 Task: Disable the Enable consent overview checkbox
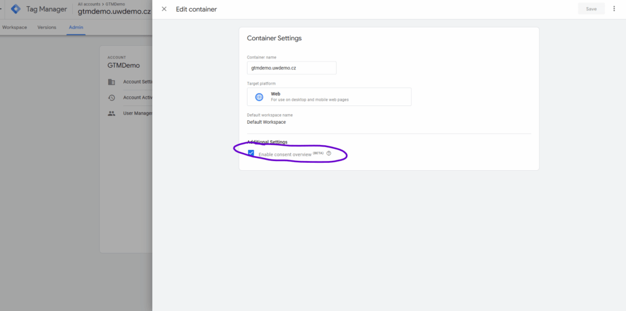tap(251, 154)
